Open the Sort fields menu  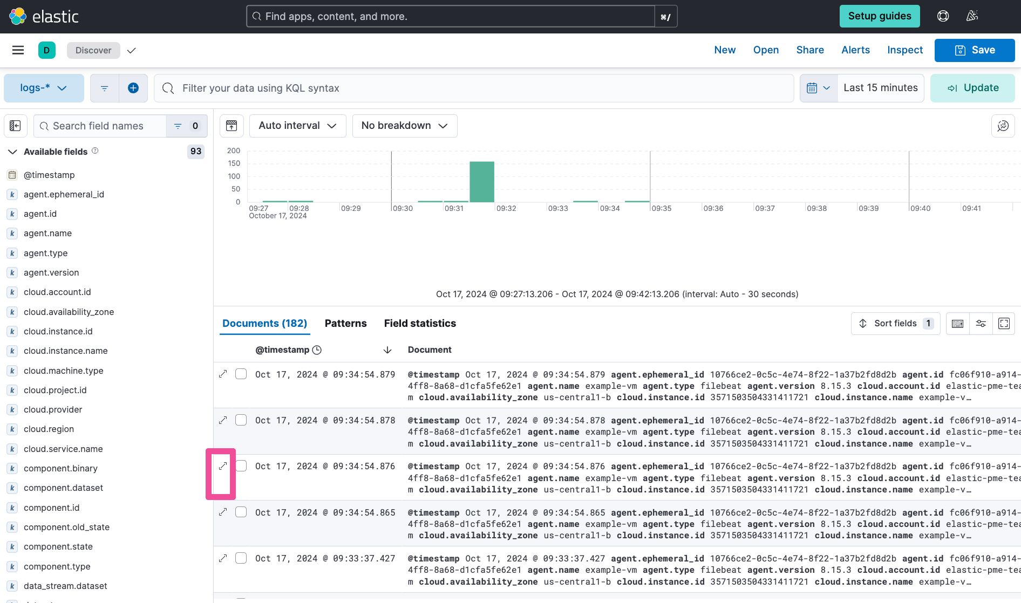[896, 324]
